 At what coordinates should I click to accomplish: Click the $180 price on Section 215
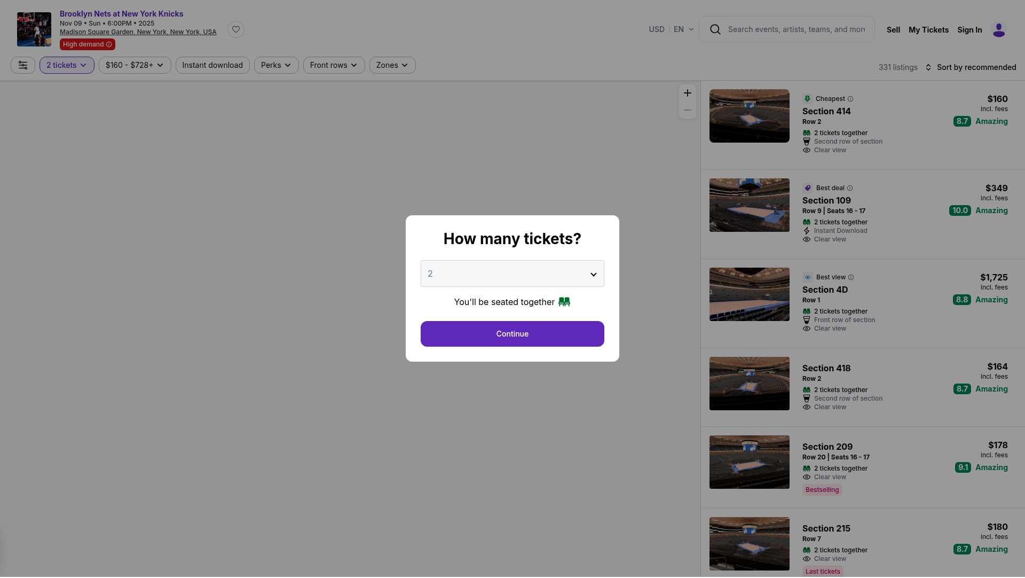click(997, 527)
